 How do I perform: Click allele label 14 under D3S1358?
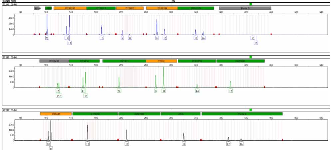[67, 38]
